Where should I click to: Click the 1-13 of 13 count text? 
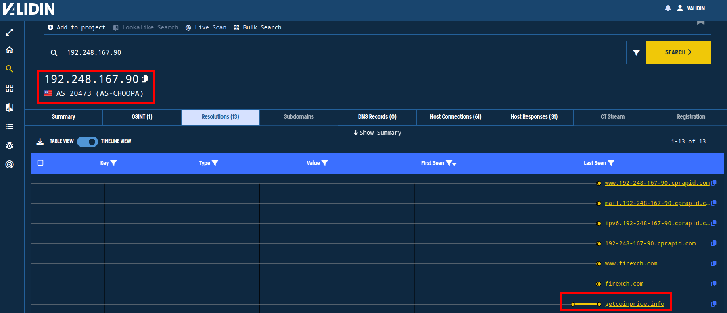click(x=688, y=141)
